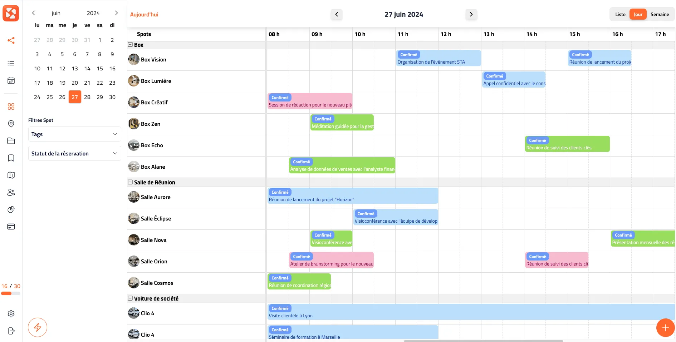Click the Aujourd'hui link

[x=144, y=14]
